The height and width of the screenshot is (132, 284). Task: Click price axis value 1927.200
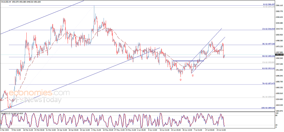[x=279, y=64]
